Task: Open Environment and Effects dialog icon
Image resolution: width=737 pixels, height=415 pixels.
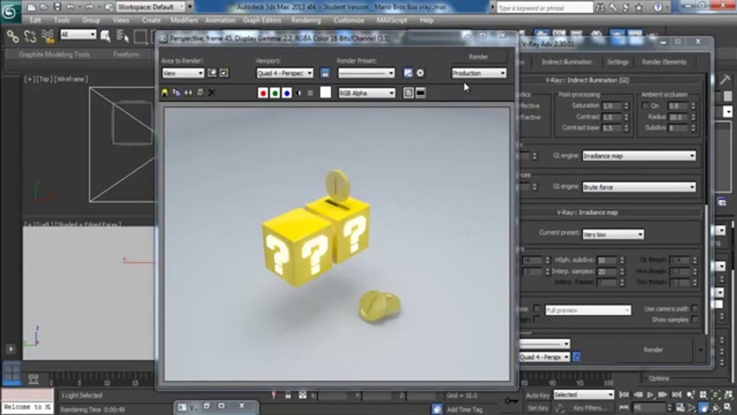Action: point(420,73)
